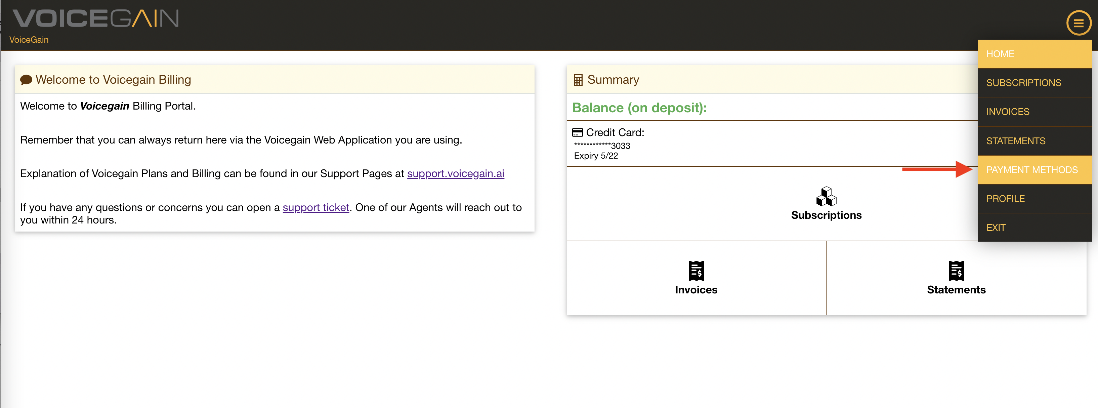Click the masked card number ending 3033
The image size is (1098, 408).
[x=602, y=146]
